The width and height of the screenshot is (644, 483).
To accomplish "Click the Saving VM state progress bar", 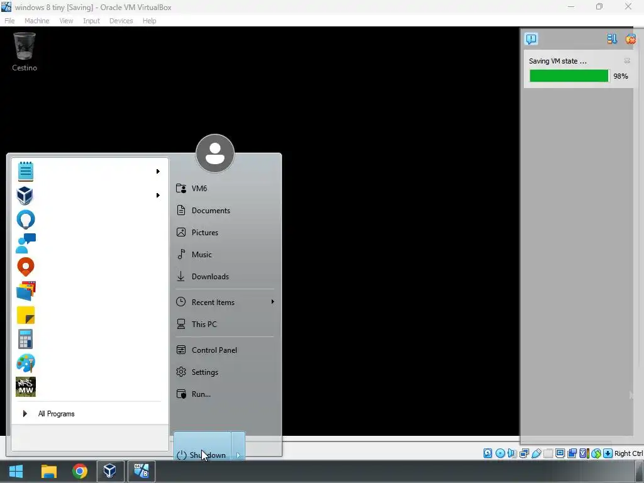I will click(569, 76).
